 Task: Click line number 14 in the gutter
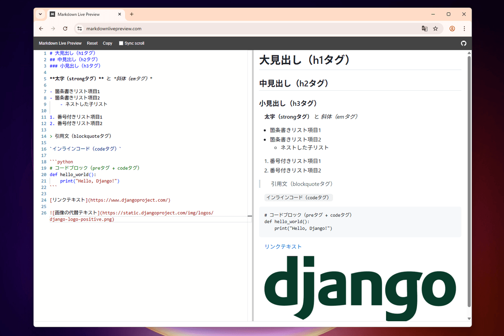point(44,136)
